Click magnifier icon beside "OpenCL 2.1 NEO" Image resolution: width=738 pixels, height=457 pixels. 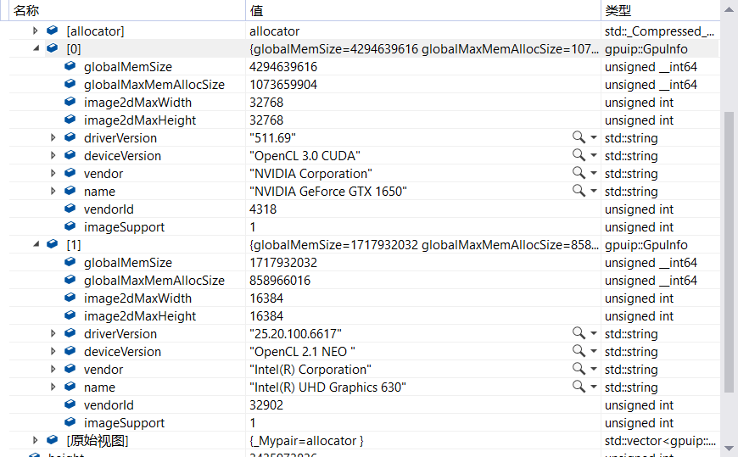coord(578,351)
